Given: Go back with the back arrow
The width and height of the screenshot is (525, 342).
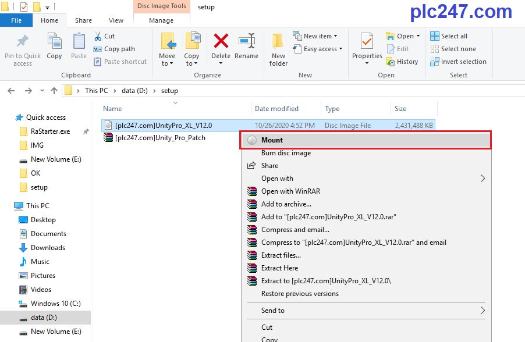Looking at the screenshot, I should coord(11,91).
